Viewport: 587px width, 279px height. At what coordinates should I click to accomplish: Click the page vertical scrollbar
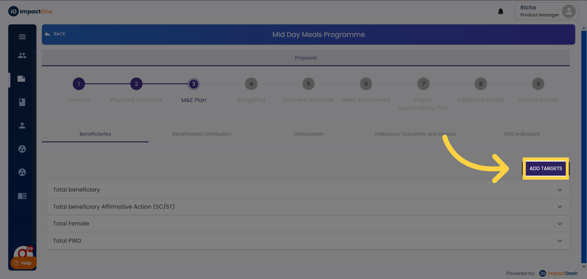pyautogui.click(x=584, y=147)
